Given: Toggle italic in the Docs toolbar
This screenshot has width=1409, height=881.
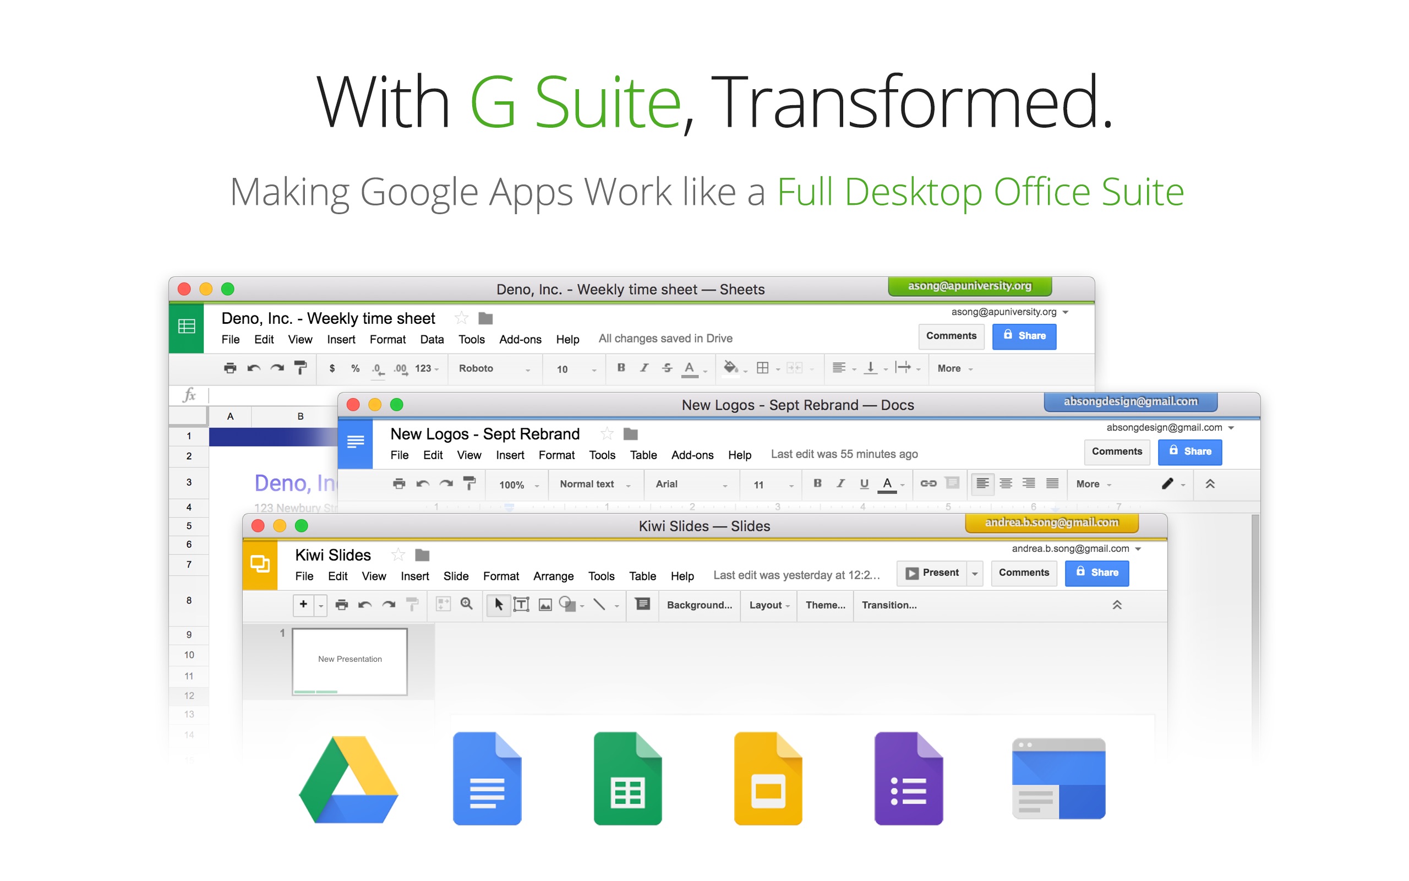Looking at the screenshot, I should [840, 483].
